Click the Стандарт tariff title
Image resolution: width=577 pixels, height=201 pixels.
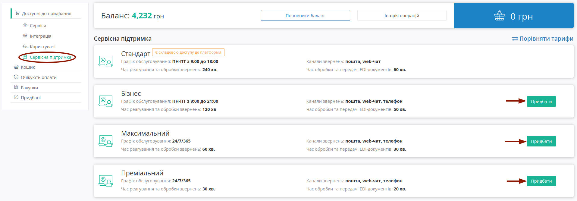click(136, 54)
